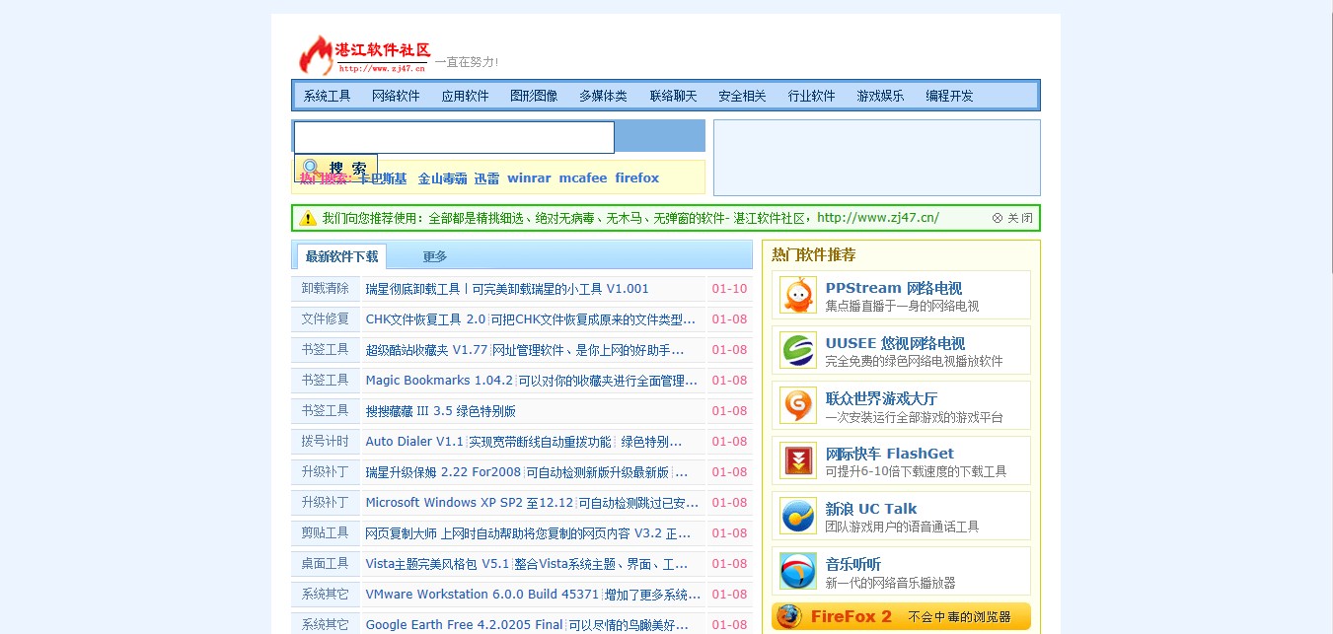The image size is (1333, 634).
Task: Open VMware Workstation 6.0.0 Build 45371
Action: click(x=533, y=595)
